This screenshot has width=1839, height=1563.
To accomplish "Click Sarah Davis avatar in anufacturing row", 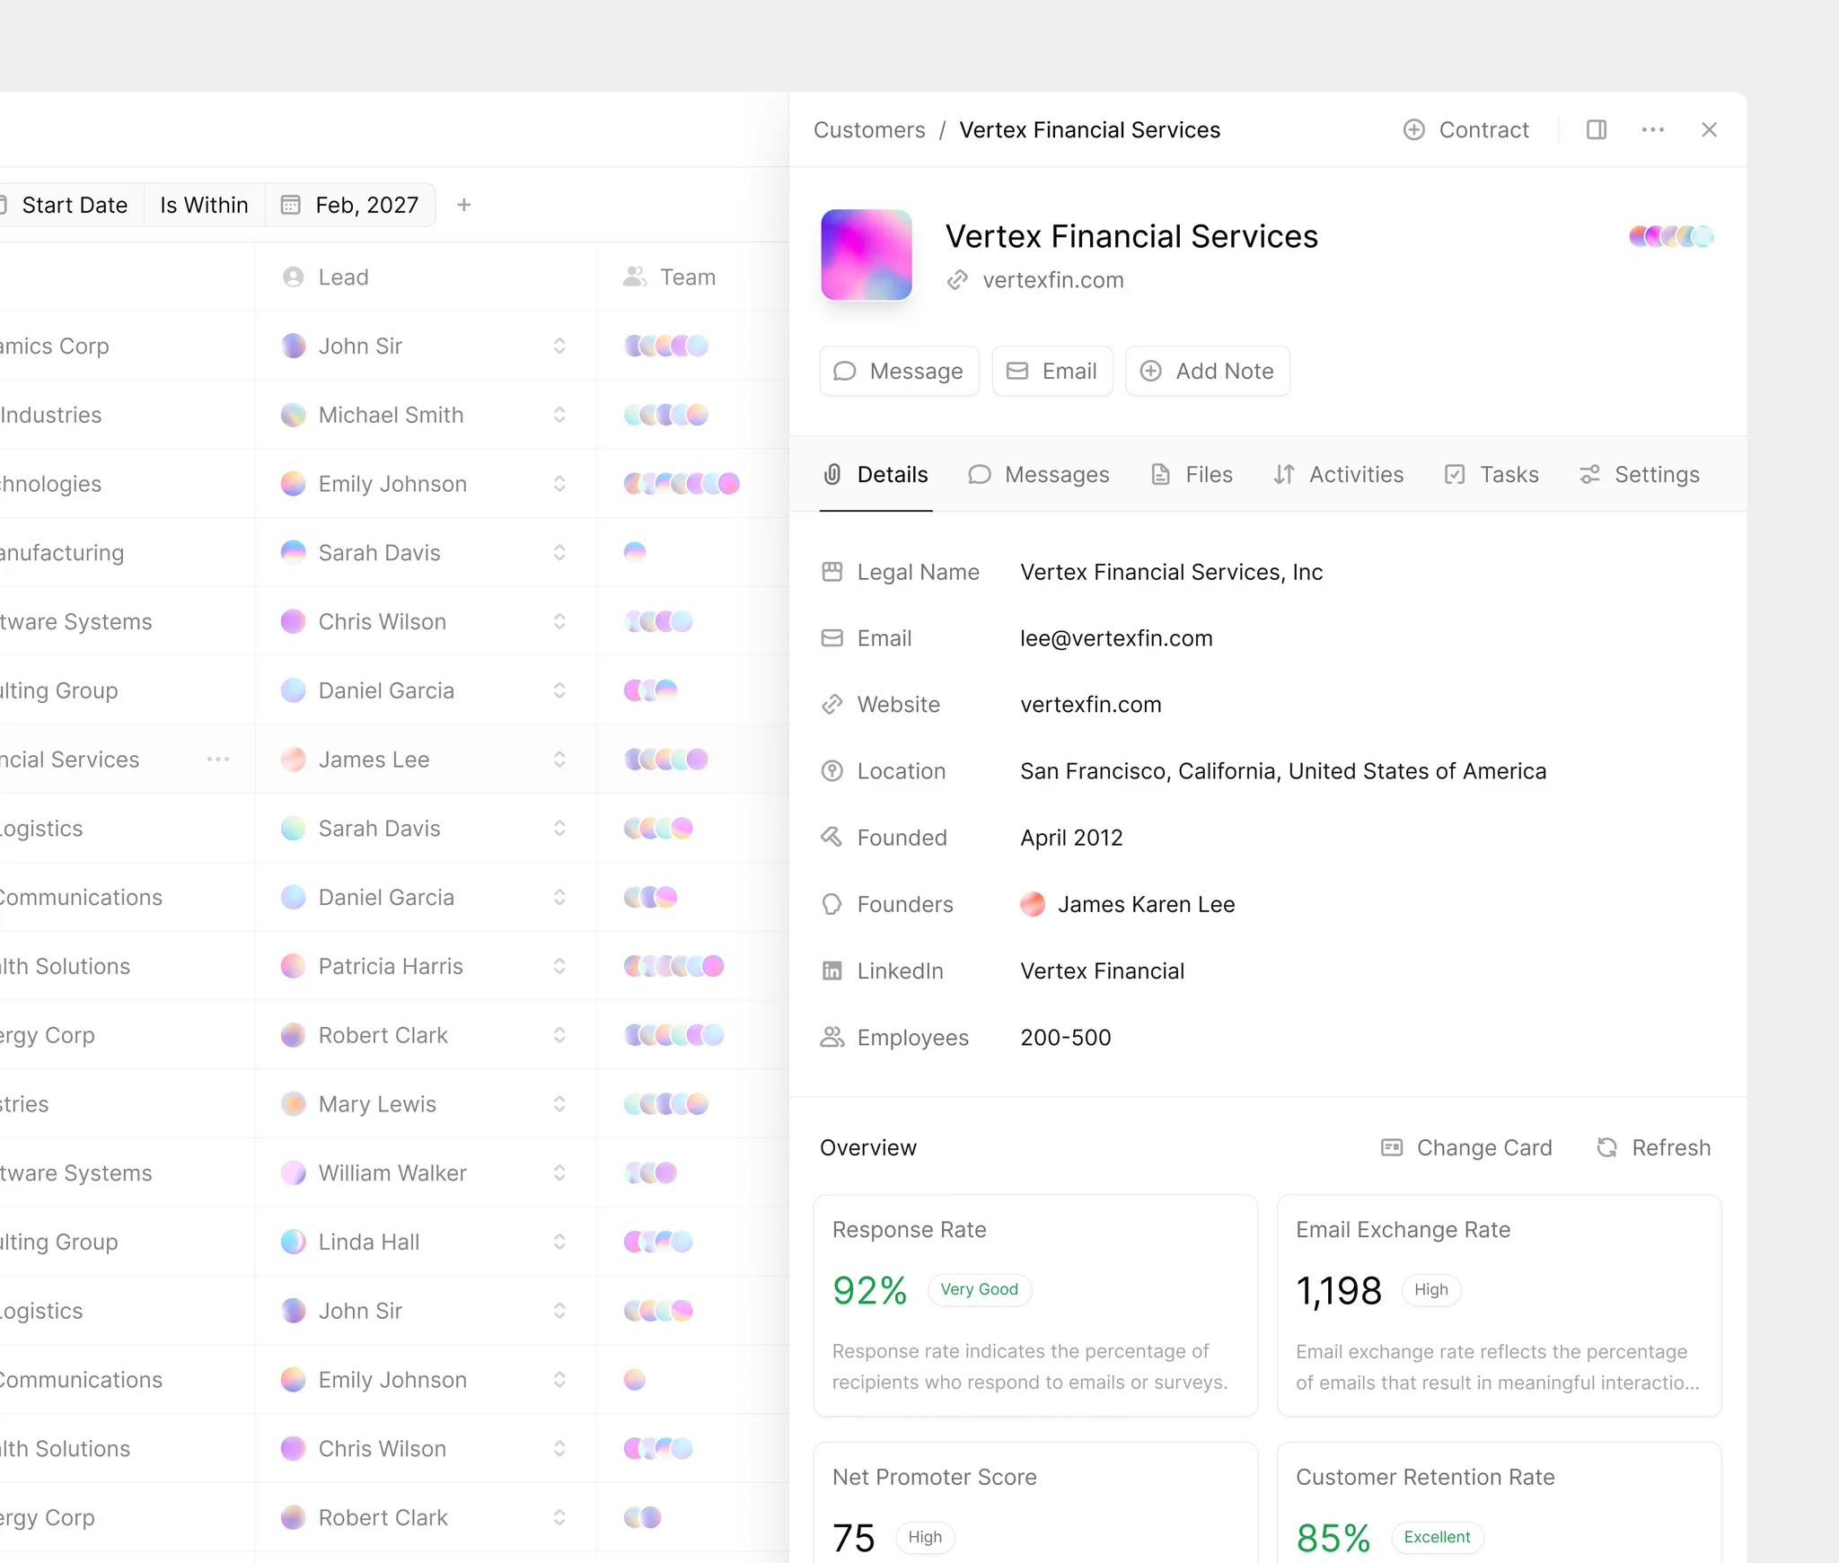I will pos(294,552).
